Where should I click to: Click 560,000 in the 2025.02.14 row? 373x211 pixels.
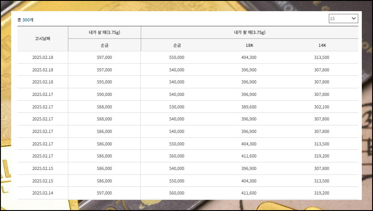pyautogui.click(x=176, y=193)
